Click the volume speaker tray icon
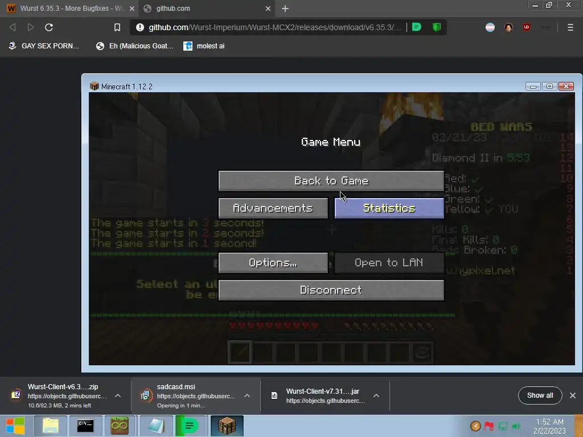 (516, 426)
